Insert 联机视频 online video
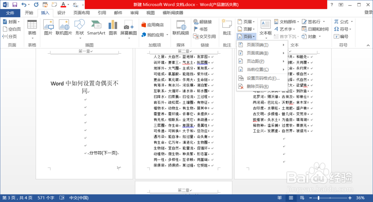Viewport: 373px width, 202px height. 181,28
